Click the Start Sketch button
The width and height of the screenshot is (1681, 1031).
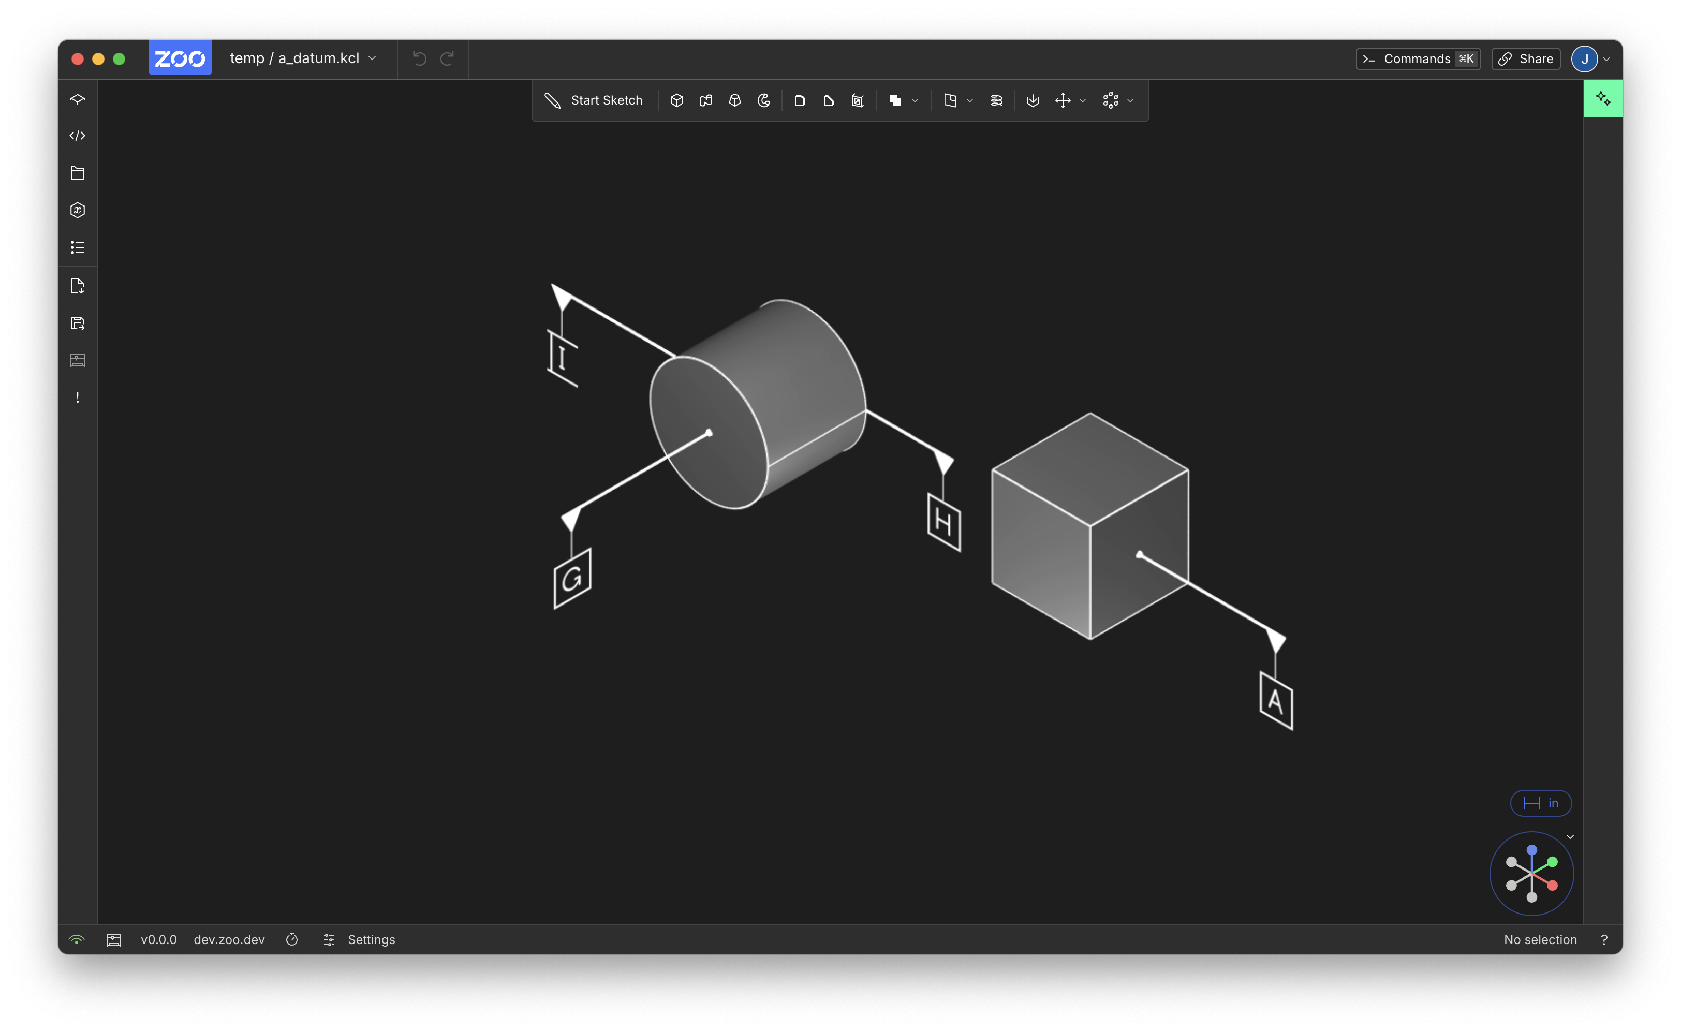click(594, 100)
